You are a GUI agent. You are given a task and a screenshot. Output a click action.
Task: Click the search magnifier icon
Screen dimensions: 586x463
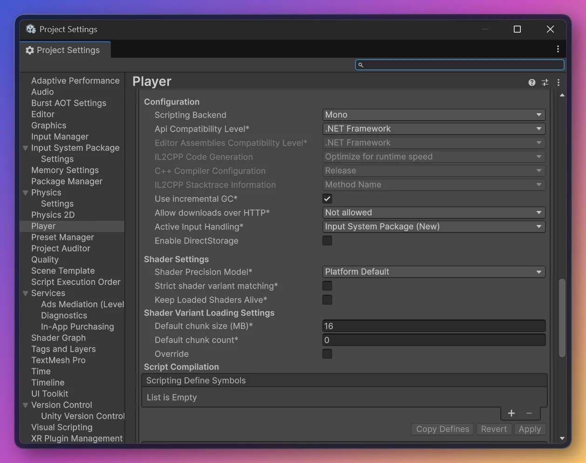[x=361, y=65]
